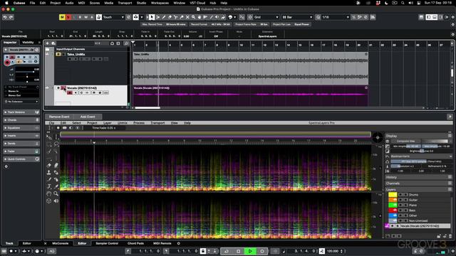The width and height of the screenshot is (456, 256).
Task: Adjust the Brightness slider in Display panel
Action: (x=420, y=151)
